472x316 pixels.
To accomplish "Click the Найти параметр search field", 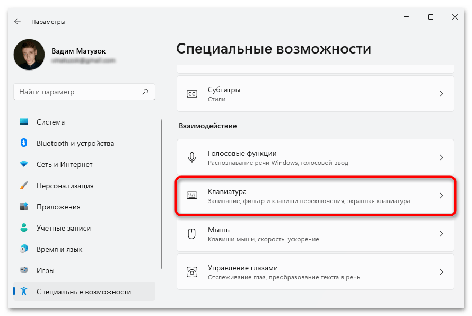I will (77, 92).
